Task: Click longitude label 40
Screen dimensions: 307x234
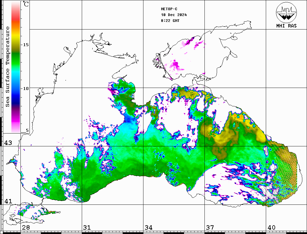Action: (x=271, y=228)
